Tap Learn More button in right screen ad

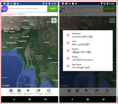tap(110, 8)
